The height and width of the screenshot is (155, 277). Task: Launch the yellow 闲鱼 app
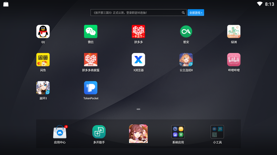43,59
